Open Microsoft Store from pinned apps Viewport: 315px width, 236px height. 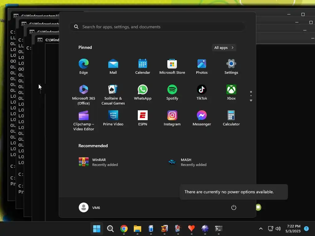click(x=172, y=67)
